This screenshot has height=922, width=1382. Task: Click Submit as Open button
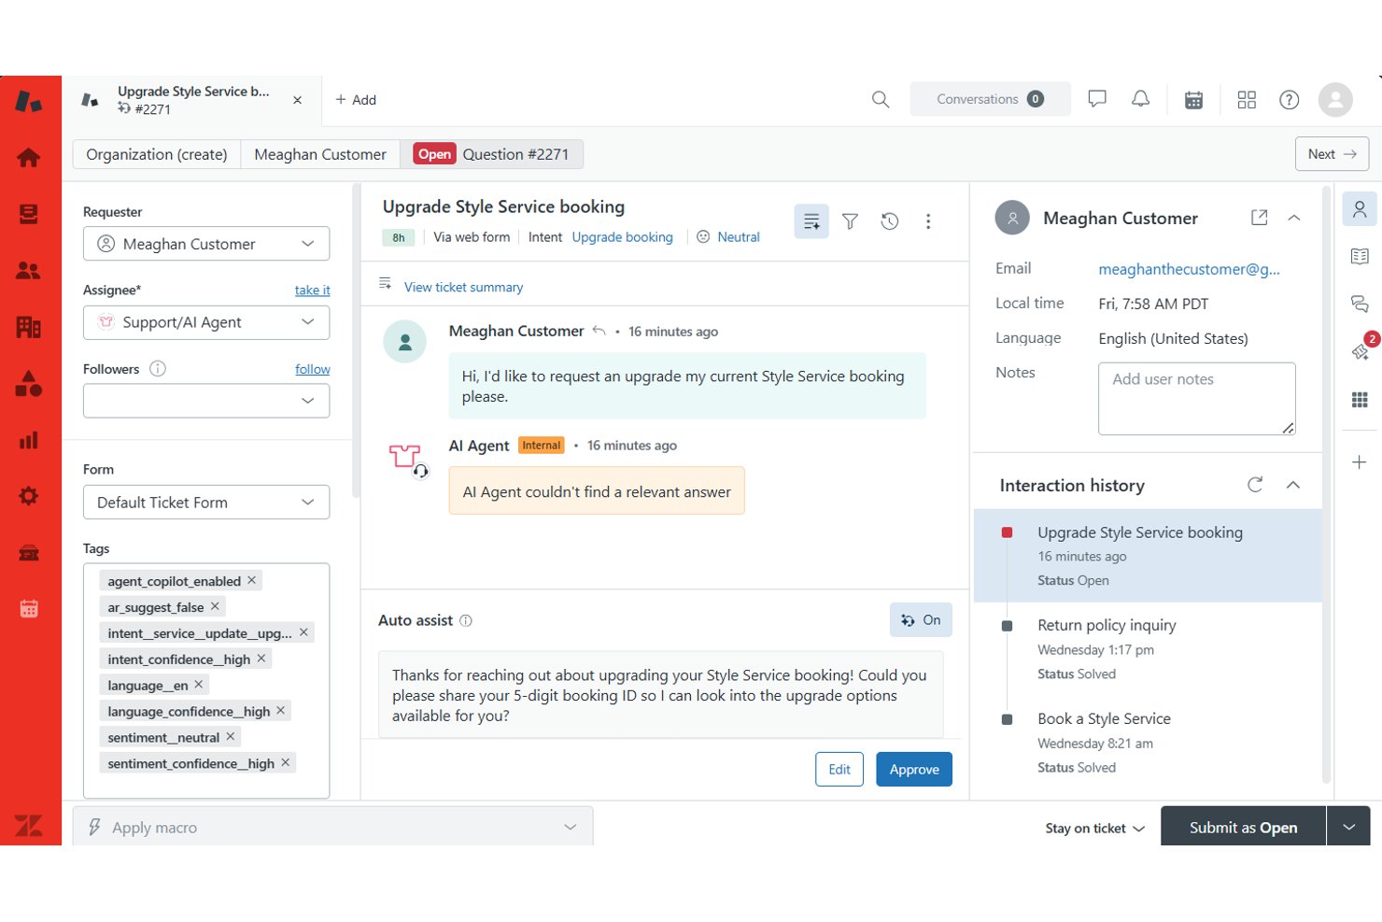(1243, 827)
